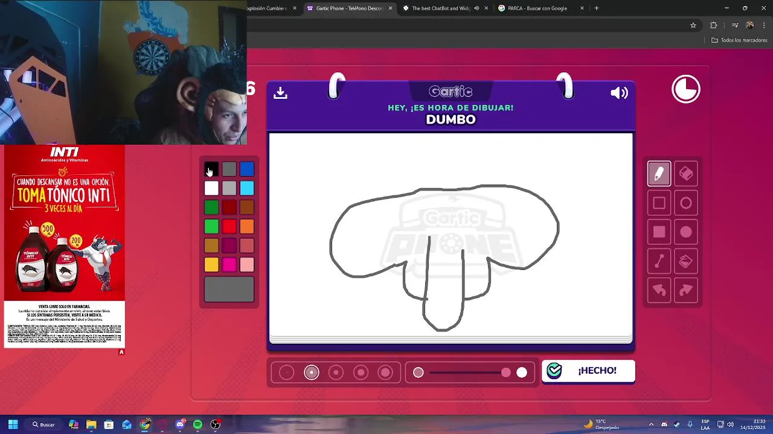
Task: Pick the dark red color swatch
Action: click(229, 208)
